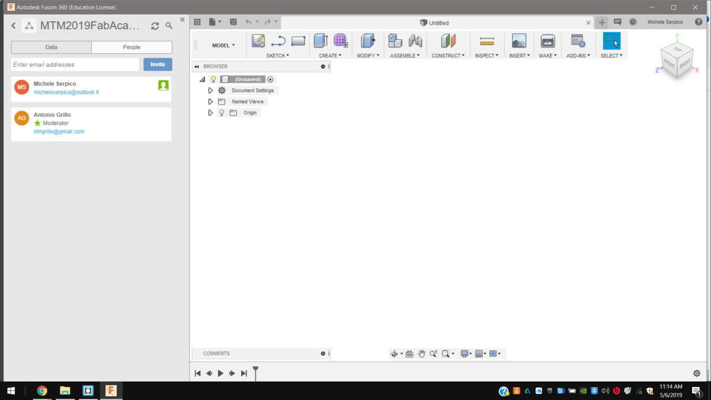Switch to the Data tab
Viewport: 711px width, 400px height.
pyautogui.click(x=51, y=47)
